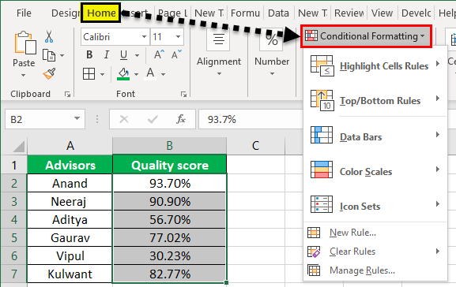456x287 pixels.
Task: Open Top/Bottom Rules submenu
Action: (x=375, y=100)
